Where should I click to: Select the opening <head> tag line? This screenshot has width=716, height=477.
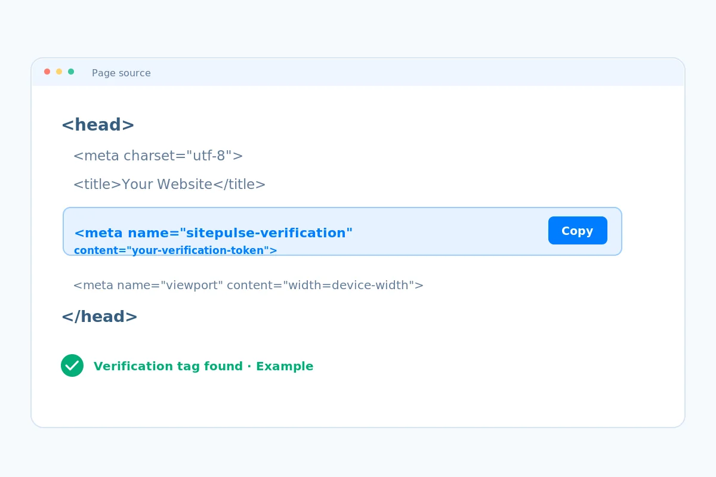98,125
